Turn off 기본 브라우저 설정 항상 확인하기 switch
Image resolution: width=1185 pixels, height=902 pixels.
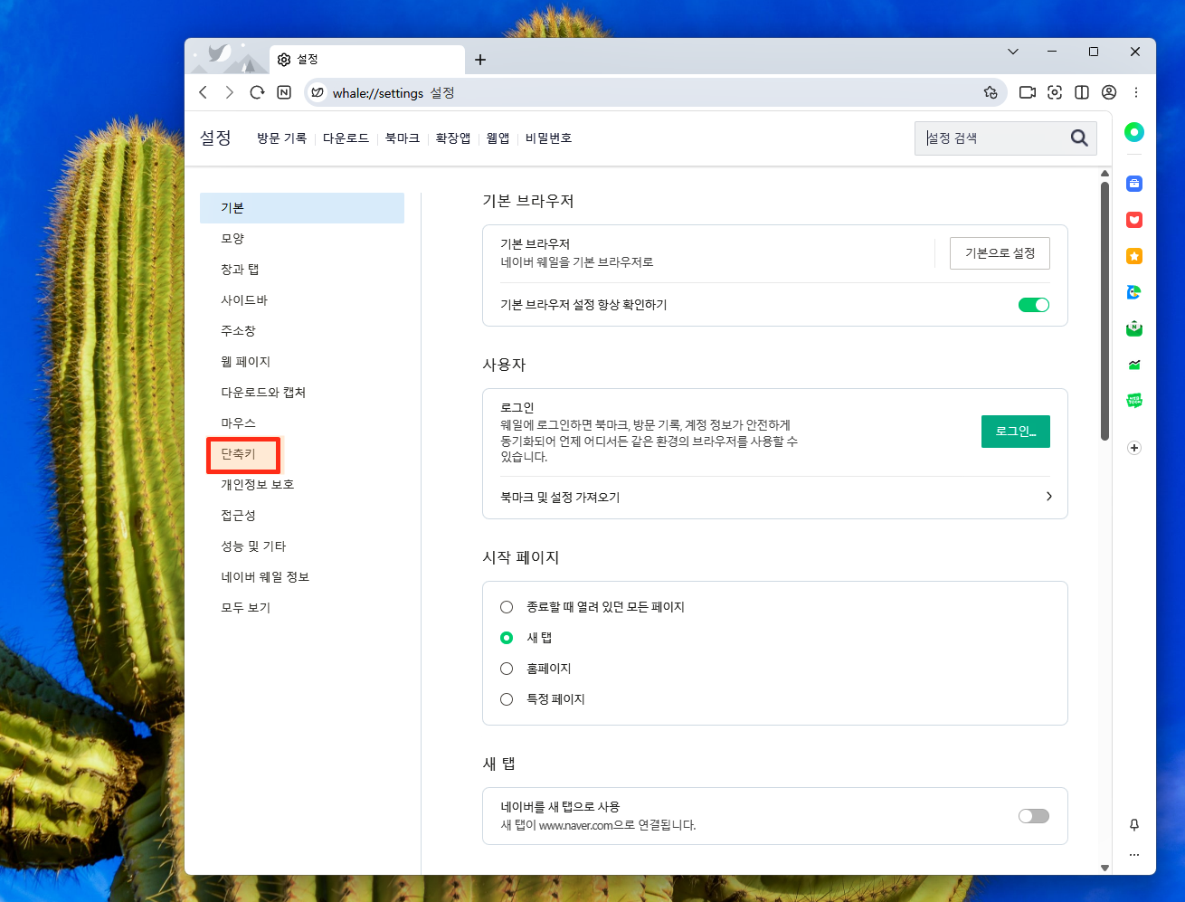(1034, 305)
